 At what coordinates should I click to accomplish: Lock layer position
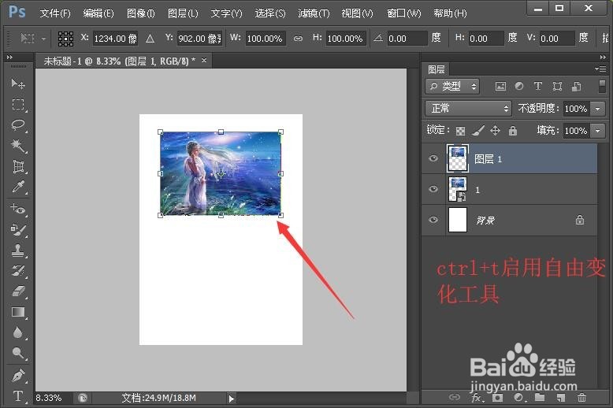pos(496,131)
